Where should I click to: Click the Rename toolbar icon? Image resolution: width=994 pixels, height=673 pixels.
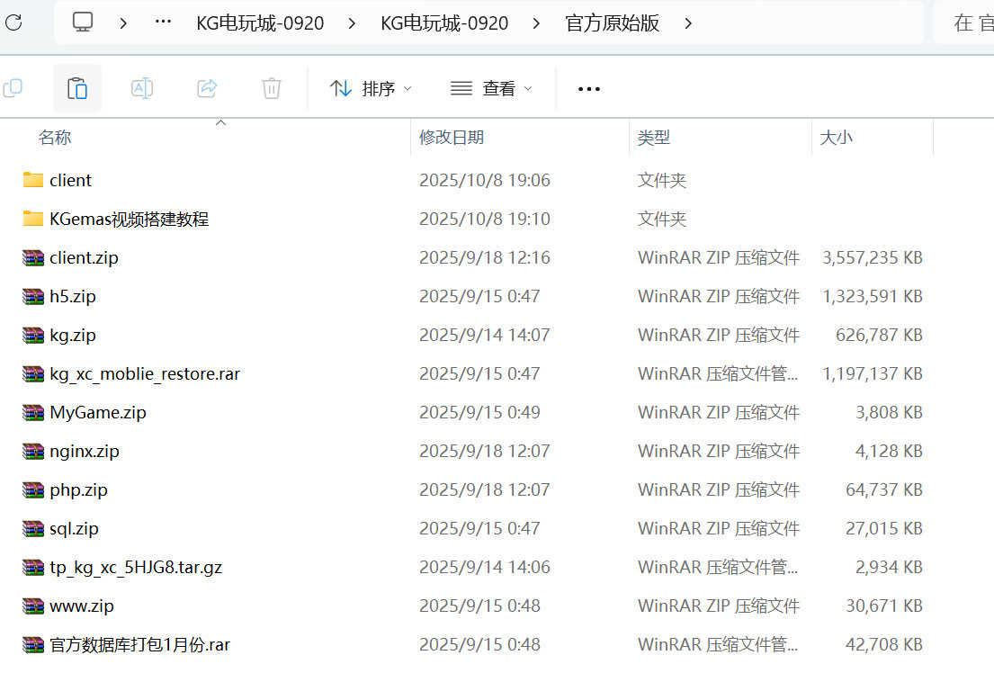(142, 88)
